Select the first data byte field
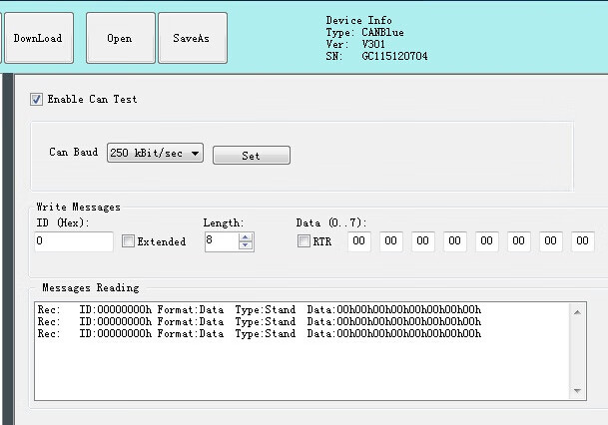The width and height of the screenshot is (608, 425). pos(358,241)
